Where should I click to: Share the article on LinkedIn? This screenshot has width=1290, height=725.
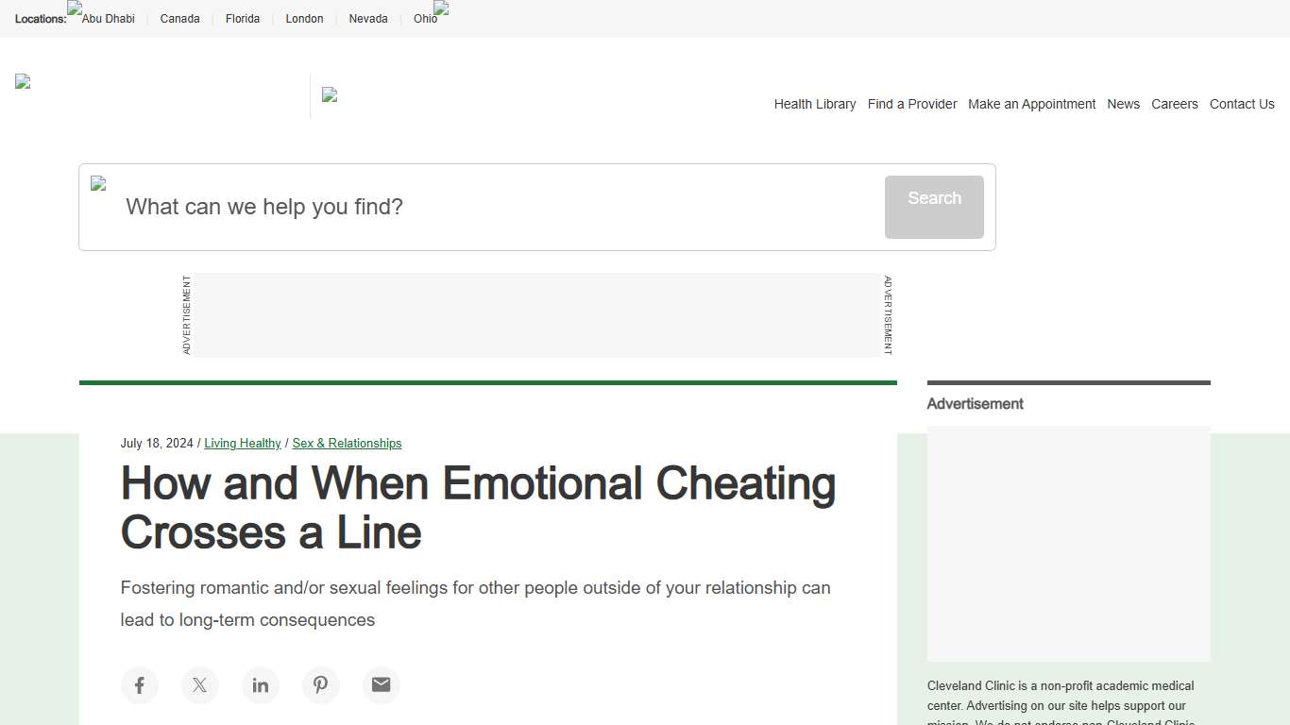click(261, 685)
